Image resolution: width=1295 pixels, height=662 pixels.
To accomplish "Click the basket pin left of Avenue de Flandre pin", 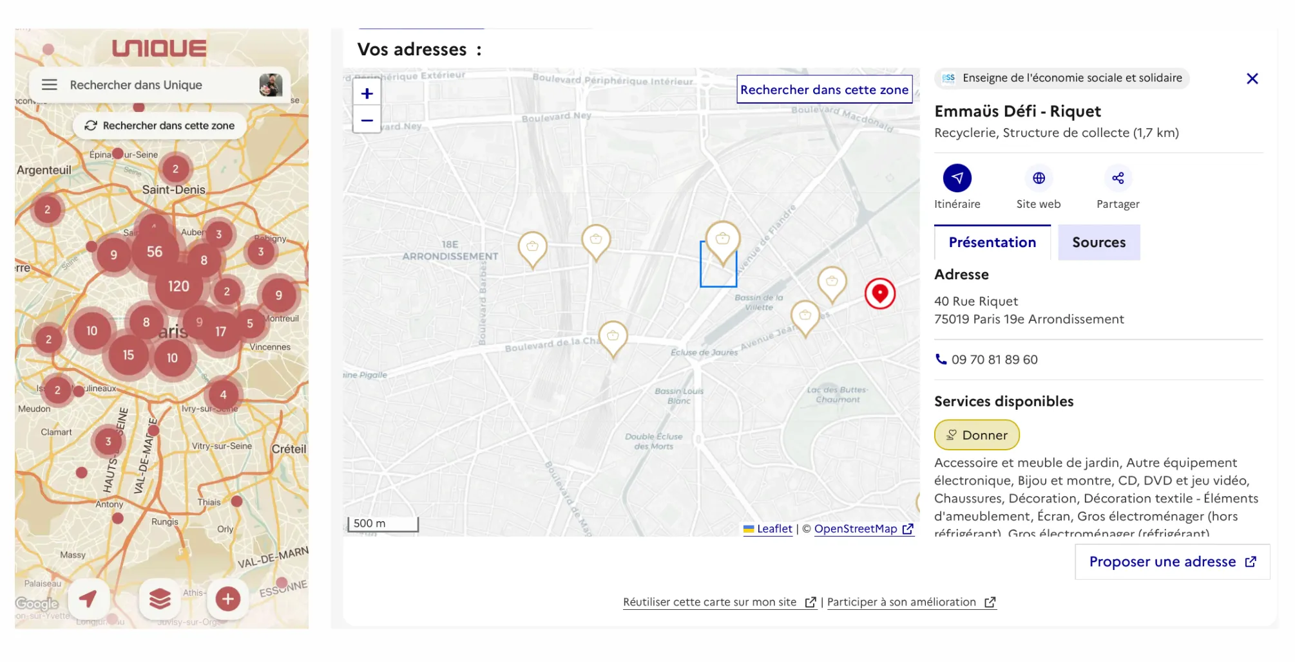I will (596, 243).
